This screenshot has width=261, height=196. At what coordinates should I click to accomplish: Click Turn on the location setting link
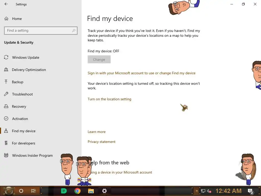(109, 99)
